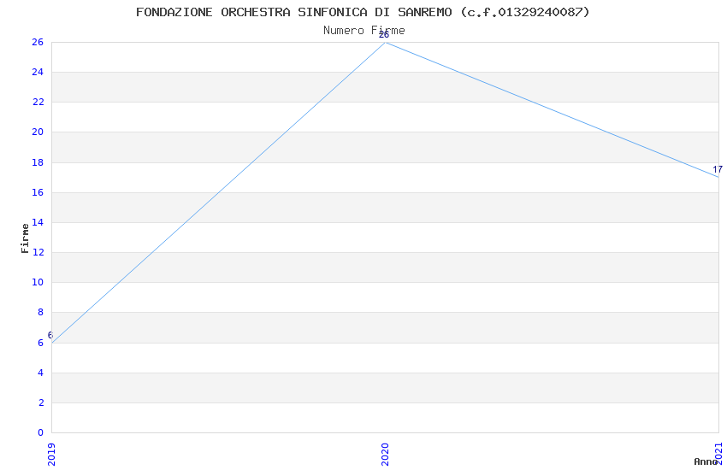Click the y-axis tick label 24
The image size is (727, 470).
(x=38, y=72)
